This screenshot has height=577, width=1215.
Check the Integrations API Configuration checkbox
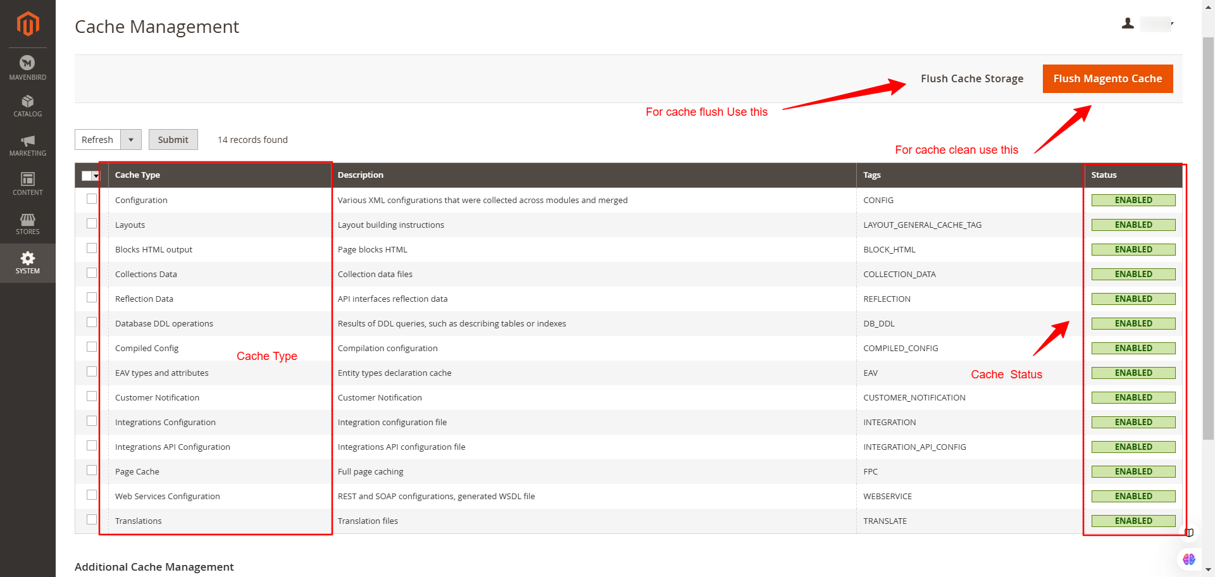(x=92, y=445)
